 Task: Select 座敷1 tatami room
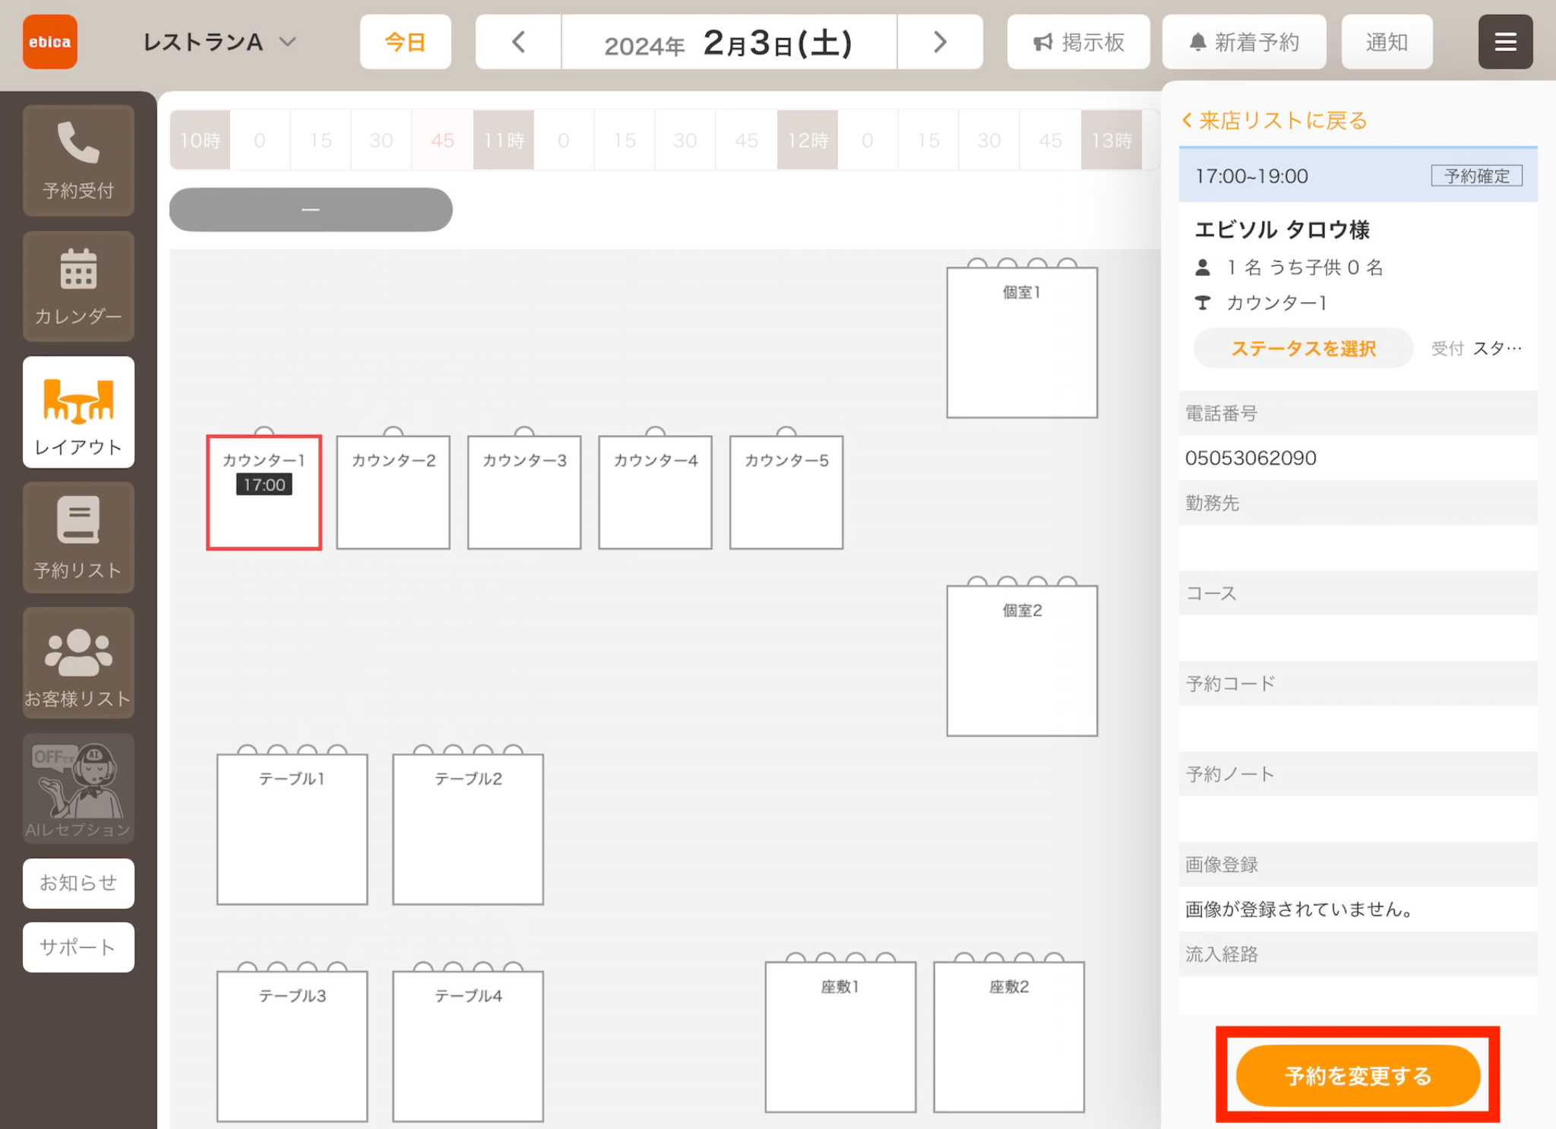click(840, 1037)
